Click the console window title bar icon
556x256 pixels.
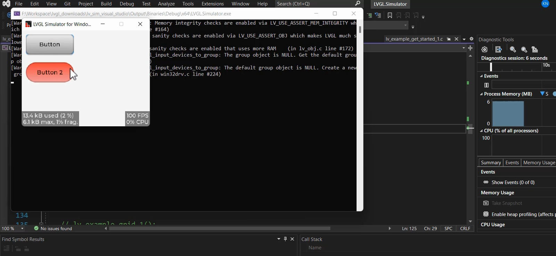point(17,14)
